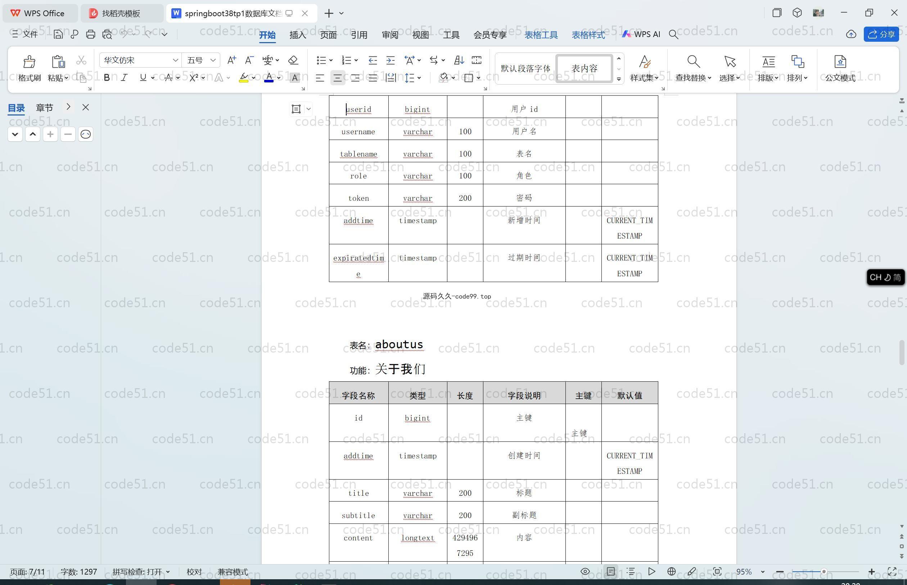
Task: Toggle Underline formatting
Action: (x=143, y=77)
